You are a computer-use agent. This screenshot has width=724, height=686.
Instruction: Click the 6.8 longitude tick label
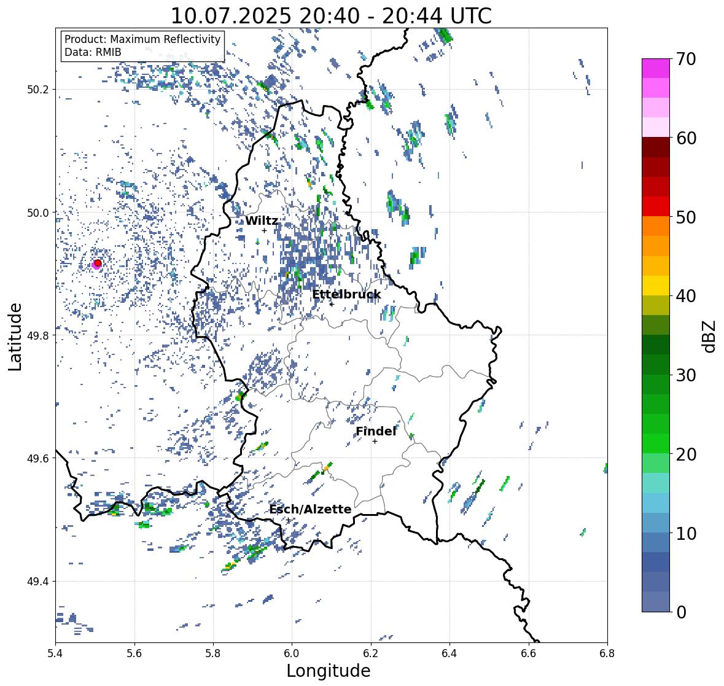pyautogui.click(x=607, y=653)
